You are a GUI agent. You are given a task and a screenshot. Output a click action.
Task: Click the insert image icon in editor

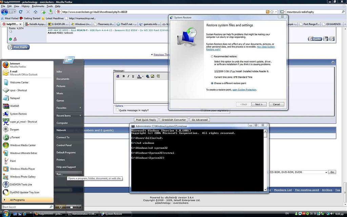tap(152, 76)
